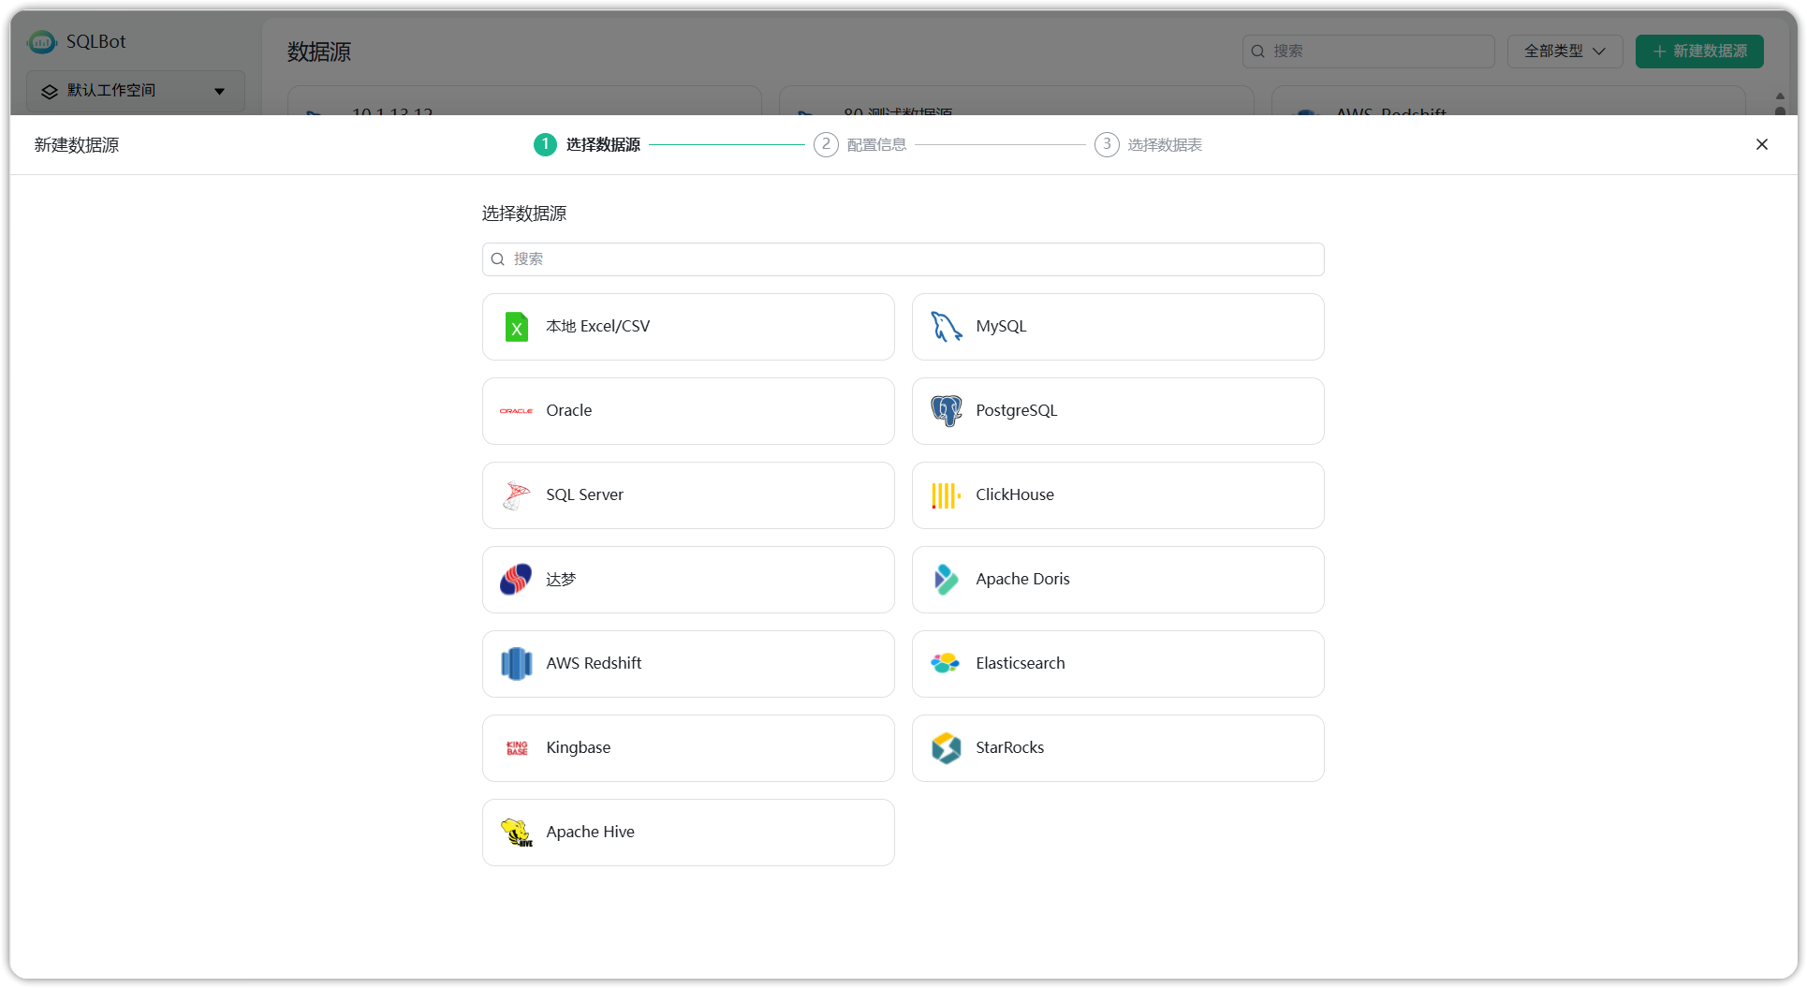This screenshot has height=988, width=1807.
Task: Click the SQLBot logo in sidebar
Action: [x=42, y=42]
